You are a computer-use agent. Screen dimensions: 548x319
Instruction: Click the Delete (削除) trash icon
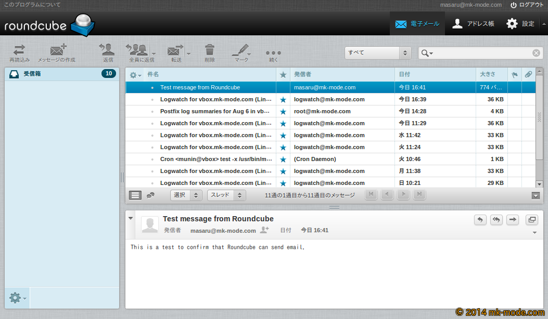point(209,50)
